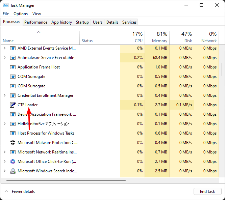Click the AMD External Events Service process icon
225x200 pixels.
(13, 48)
